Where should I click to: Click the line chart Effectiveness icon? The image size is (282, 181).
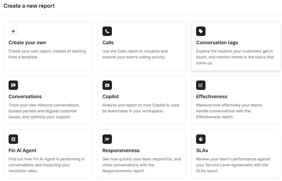tap(201, 85)
